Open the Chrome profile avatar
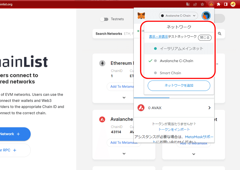The height and width of the screenshot is (170, 240). coord(233,4)
